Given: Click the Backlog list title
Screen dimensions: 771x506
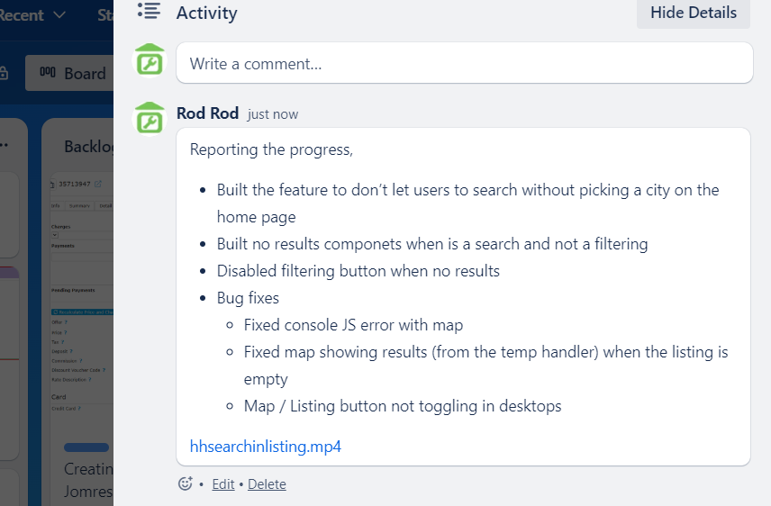Looking at the screenshot, I should 88,146.
